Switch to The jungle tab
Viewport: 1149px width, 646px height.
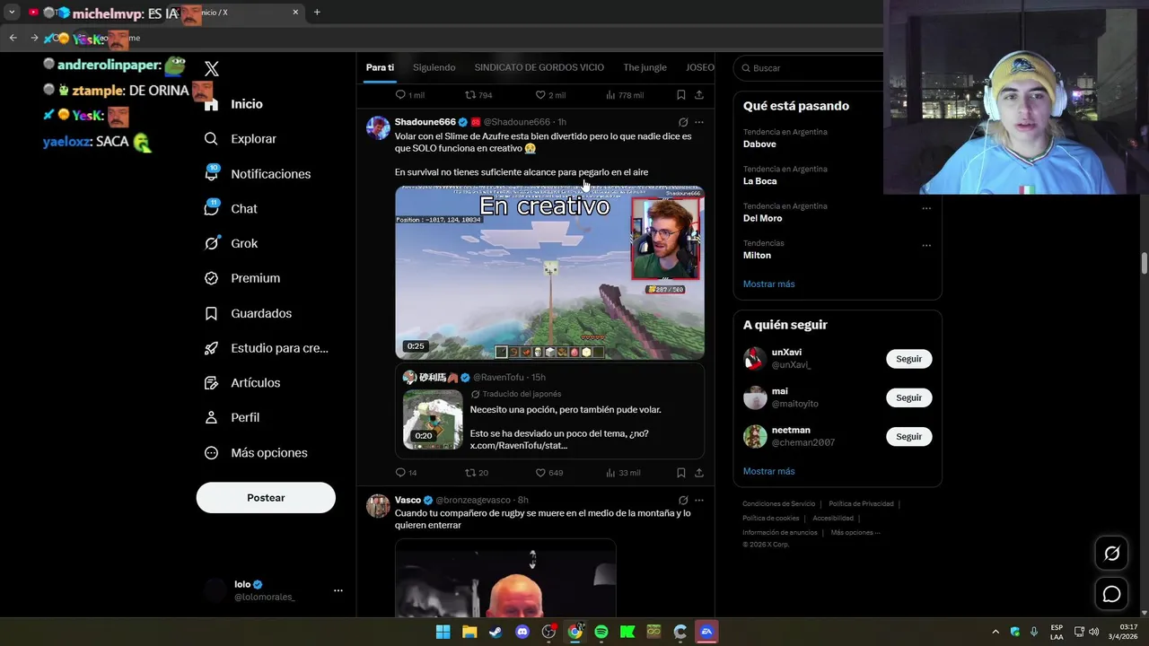point(645,67)
